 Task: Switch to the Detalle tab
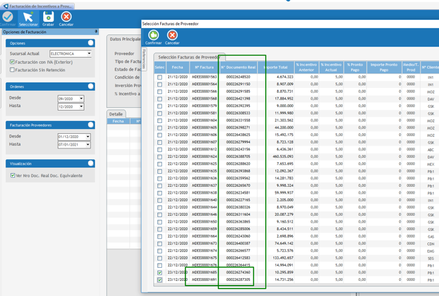click(116, 114)
